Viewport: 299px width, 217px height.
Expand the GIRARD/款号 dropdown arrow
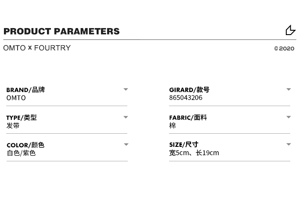(x=288, y=89)
